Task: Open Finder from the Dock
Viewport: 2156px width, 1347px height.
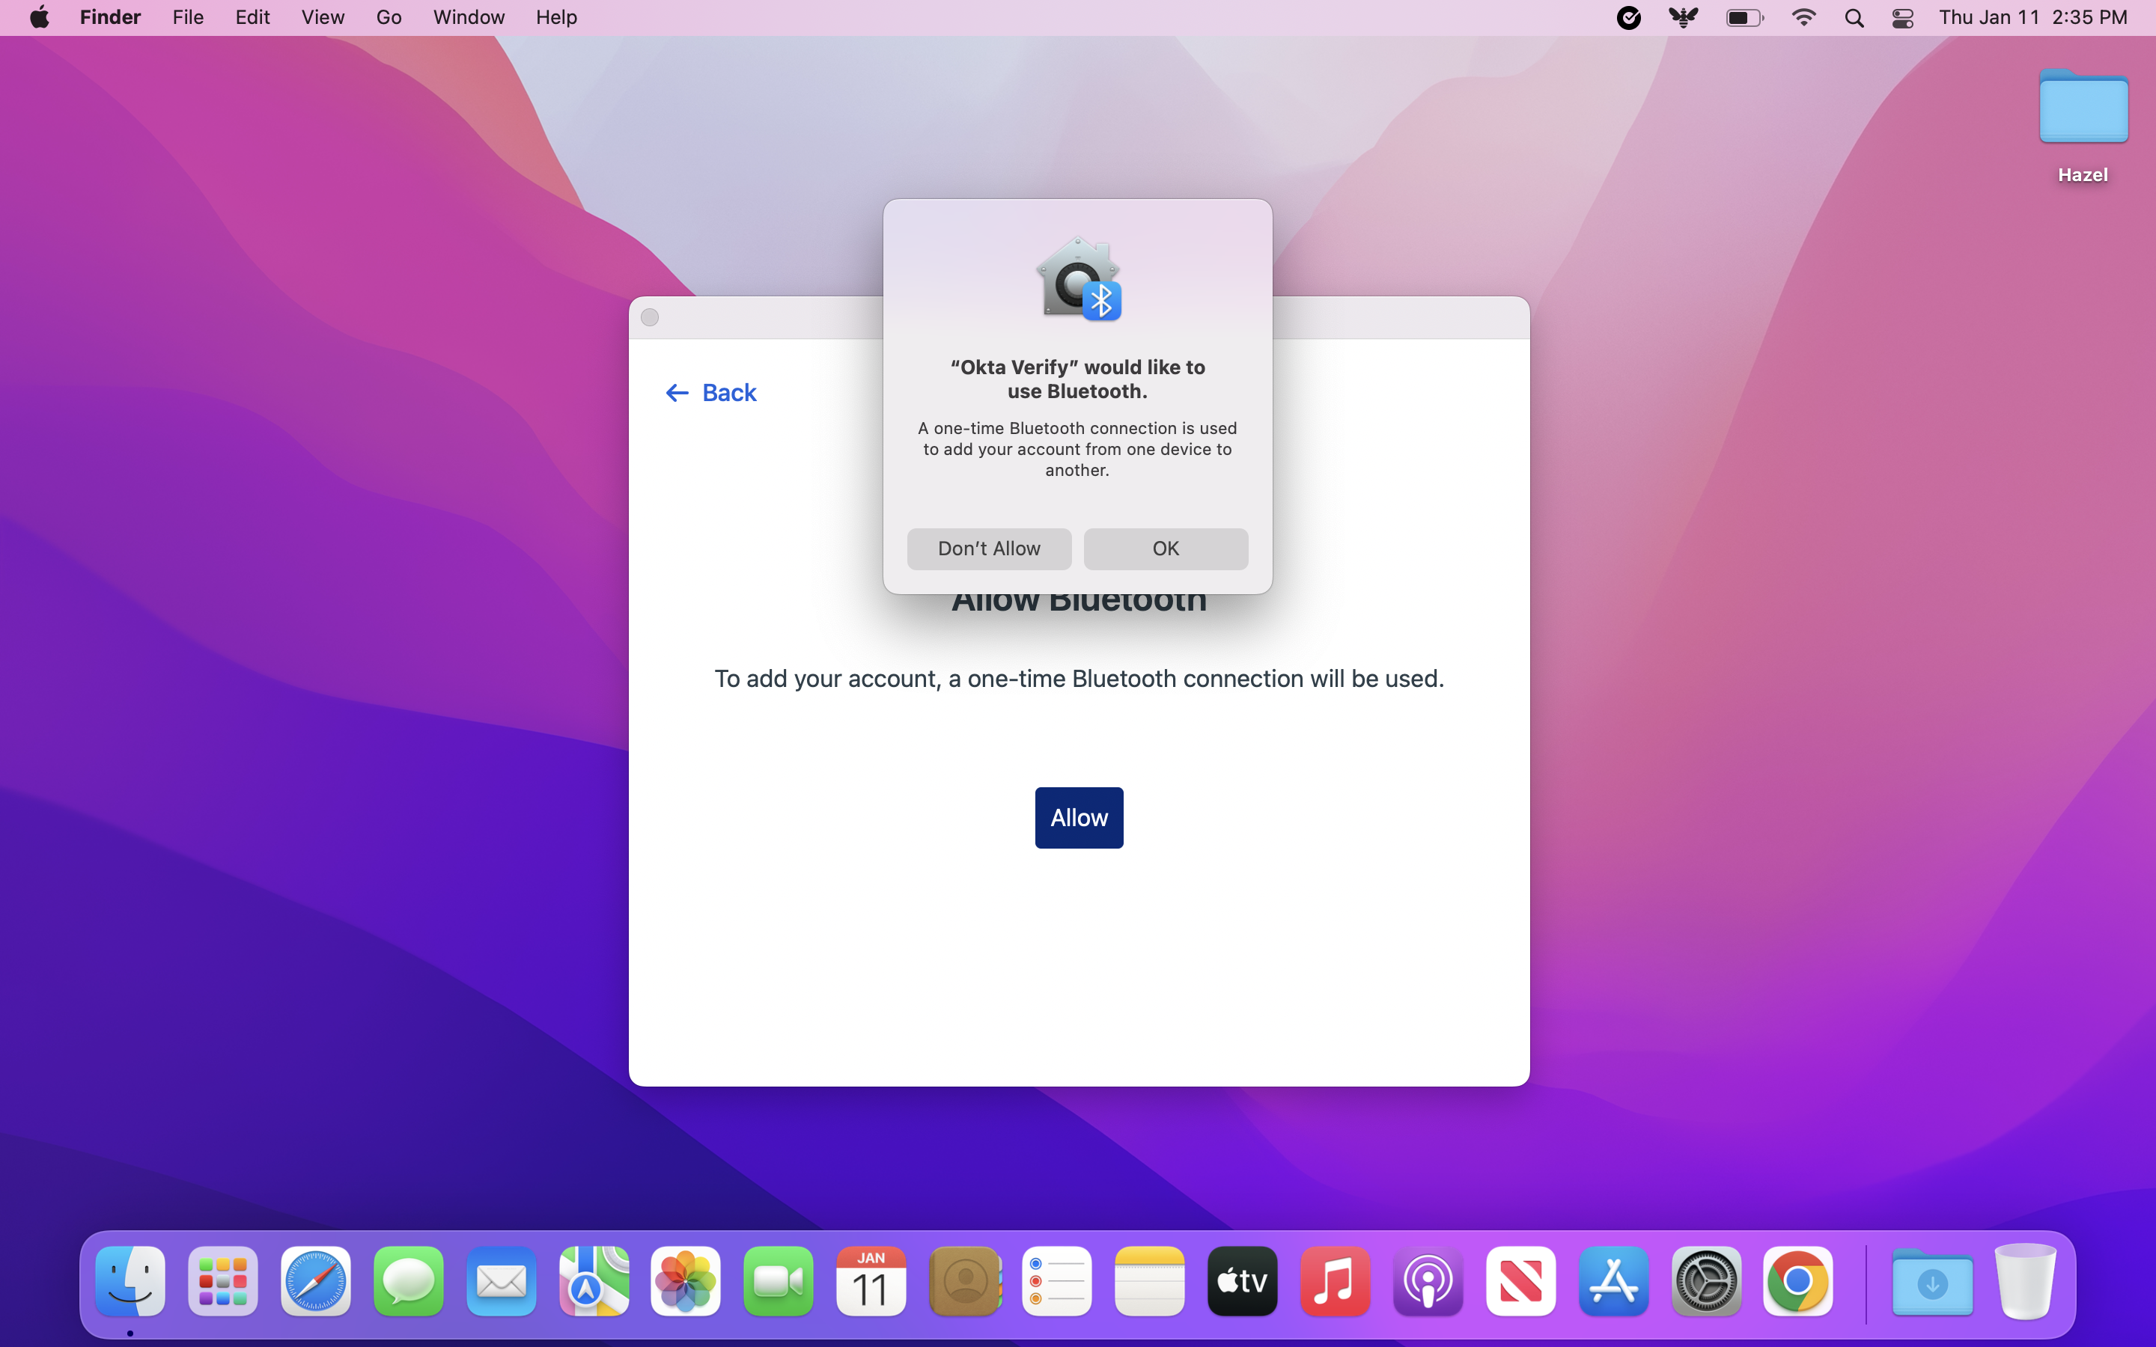Action: [130, 1281]
